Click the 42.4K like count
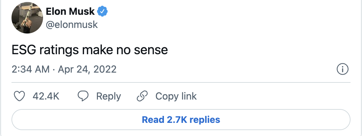 tap(46, 96)
